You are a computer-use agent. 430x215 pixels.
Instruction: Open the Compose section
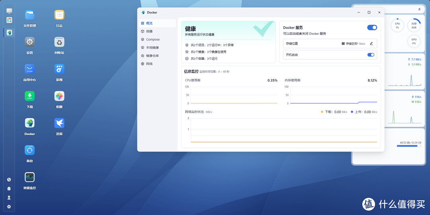pos(157,39)
